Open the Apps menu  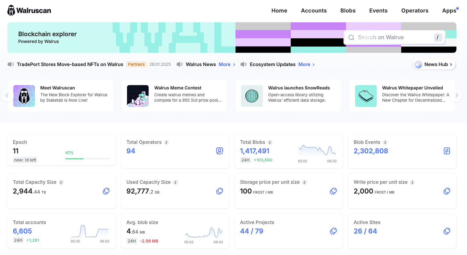point(449,11)
